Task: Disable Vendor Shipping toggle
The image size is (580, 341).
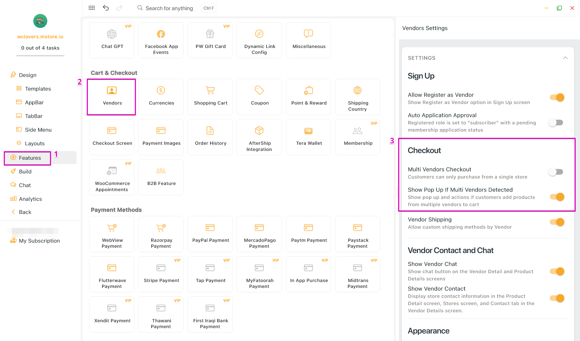Action: click(x=557, y=222)
